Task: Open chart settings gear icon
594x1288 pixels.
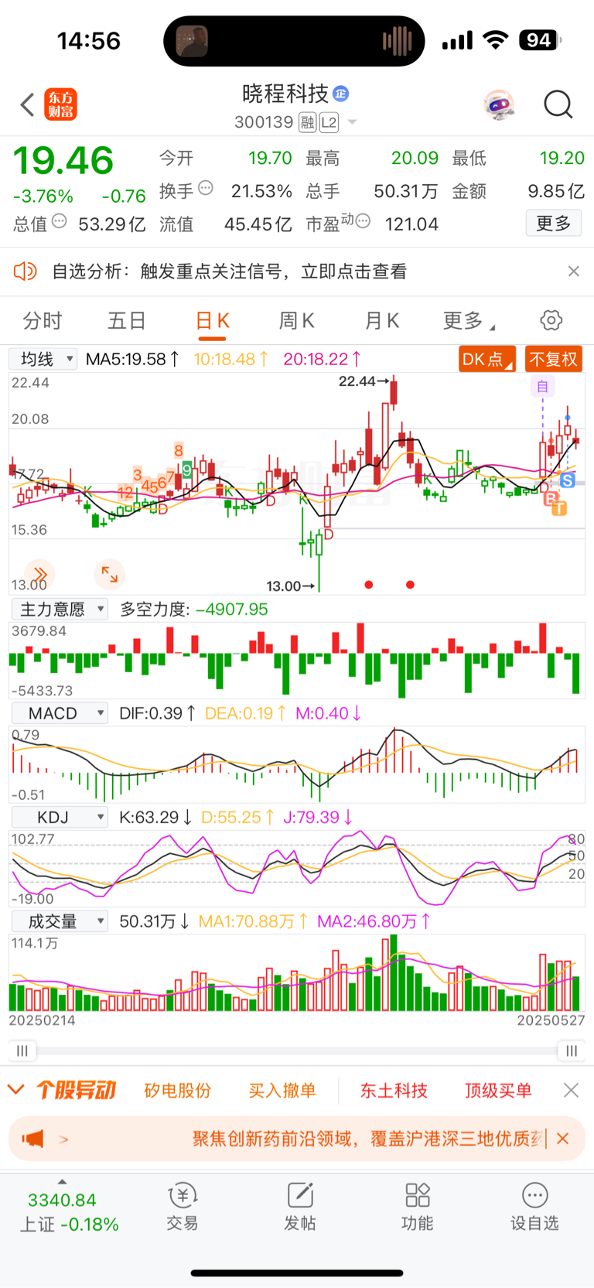Action: coord(551,320)
